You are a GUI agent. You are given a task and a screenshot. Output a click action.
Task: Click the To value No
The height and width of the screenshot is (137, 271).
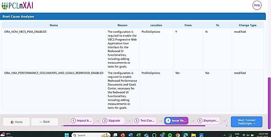point(207,73)
